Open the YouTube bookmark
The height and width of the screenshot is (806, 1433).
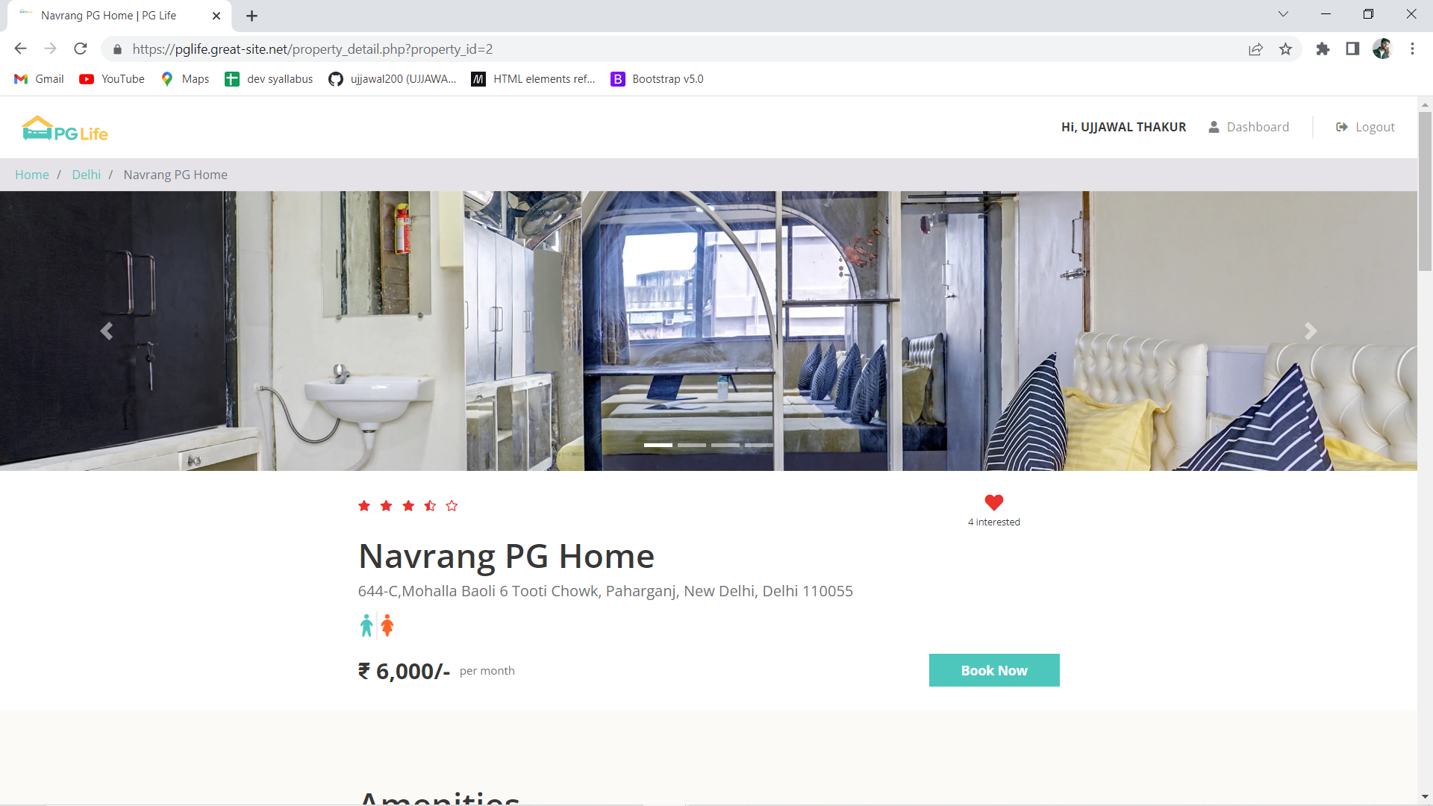112,79
